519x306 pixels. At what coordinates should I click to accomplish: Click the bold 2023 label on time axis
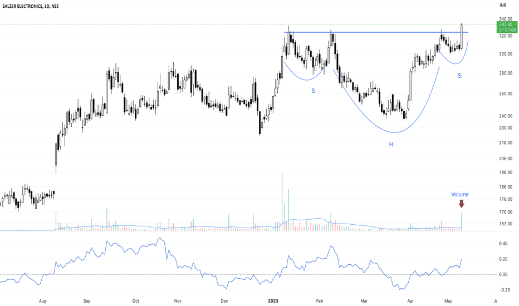(273, 301)
